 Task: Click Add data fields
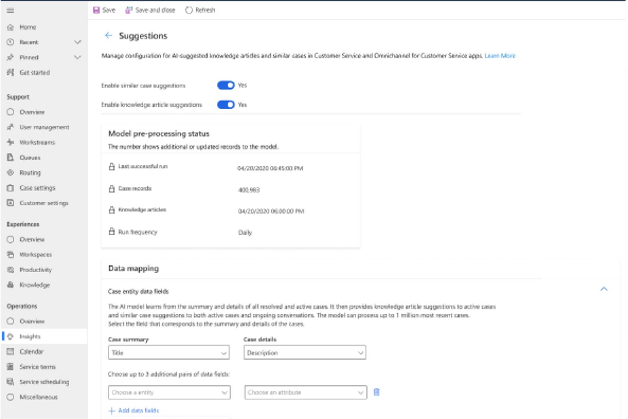pos(134,410)
